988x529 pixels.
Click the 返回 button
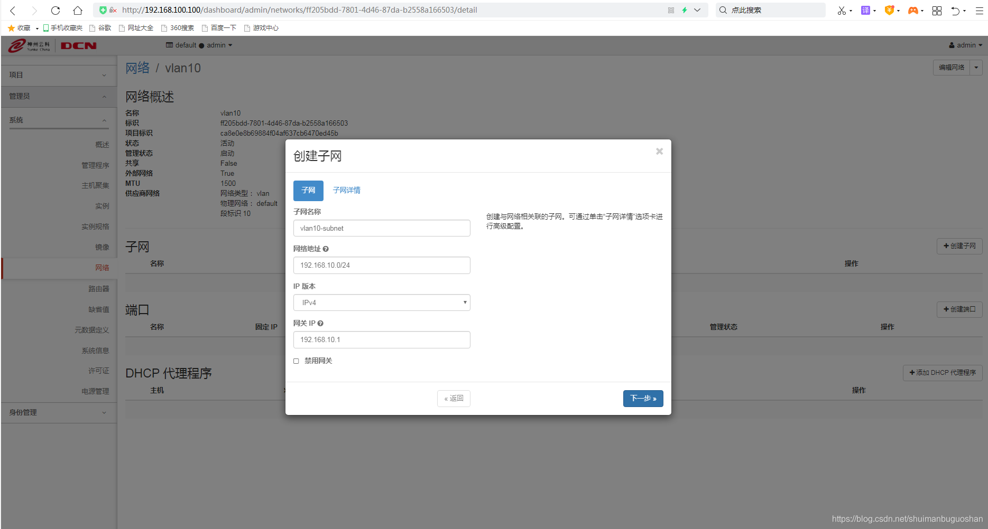coord(454,399)
